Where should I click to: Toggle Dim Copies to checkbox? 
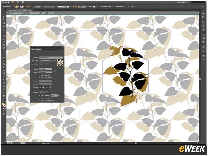pos(40,95)
